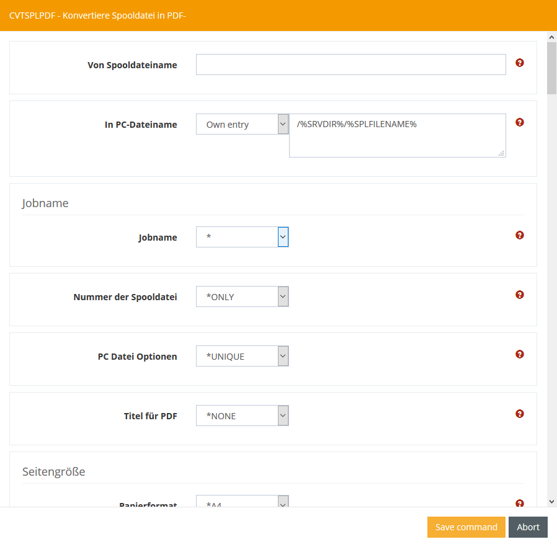Click help icon beside Nummer der Spooldatei
Screen dimensions: 557x547
(x=520, y=295)
